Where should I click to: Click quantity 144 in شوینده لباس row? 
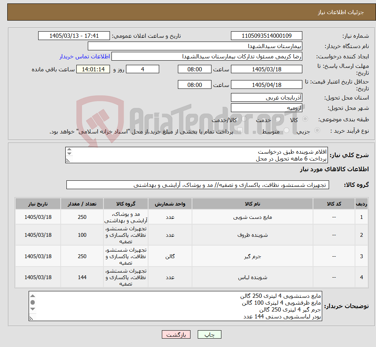[x=82, y=277]
